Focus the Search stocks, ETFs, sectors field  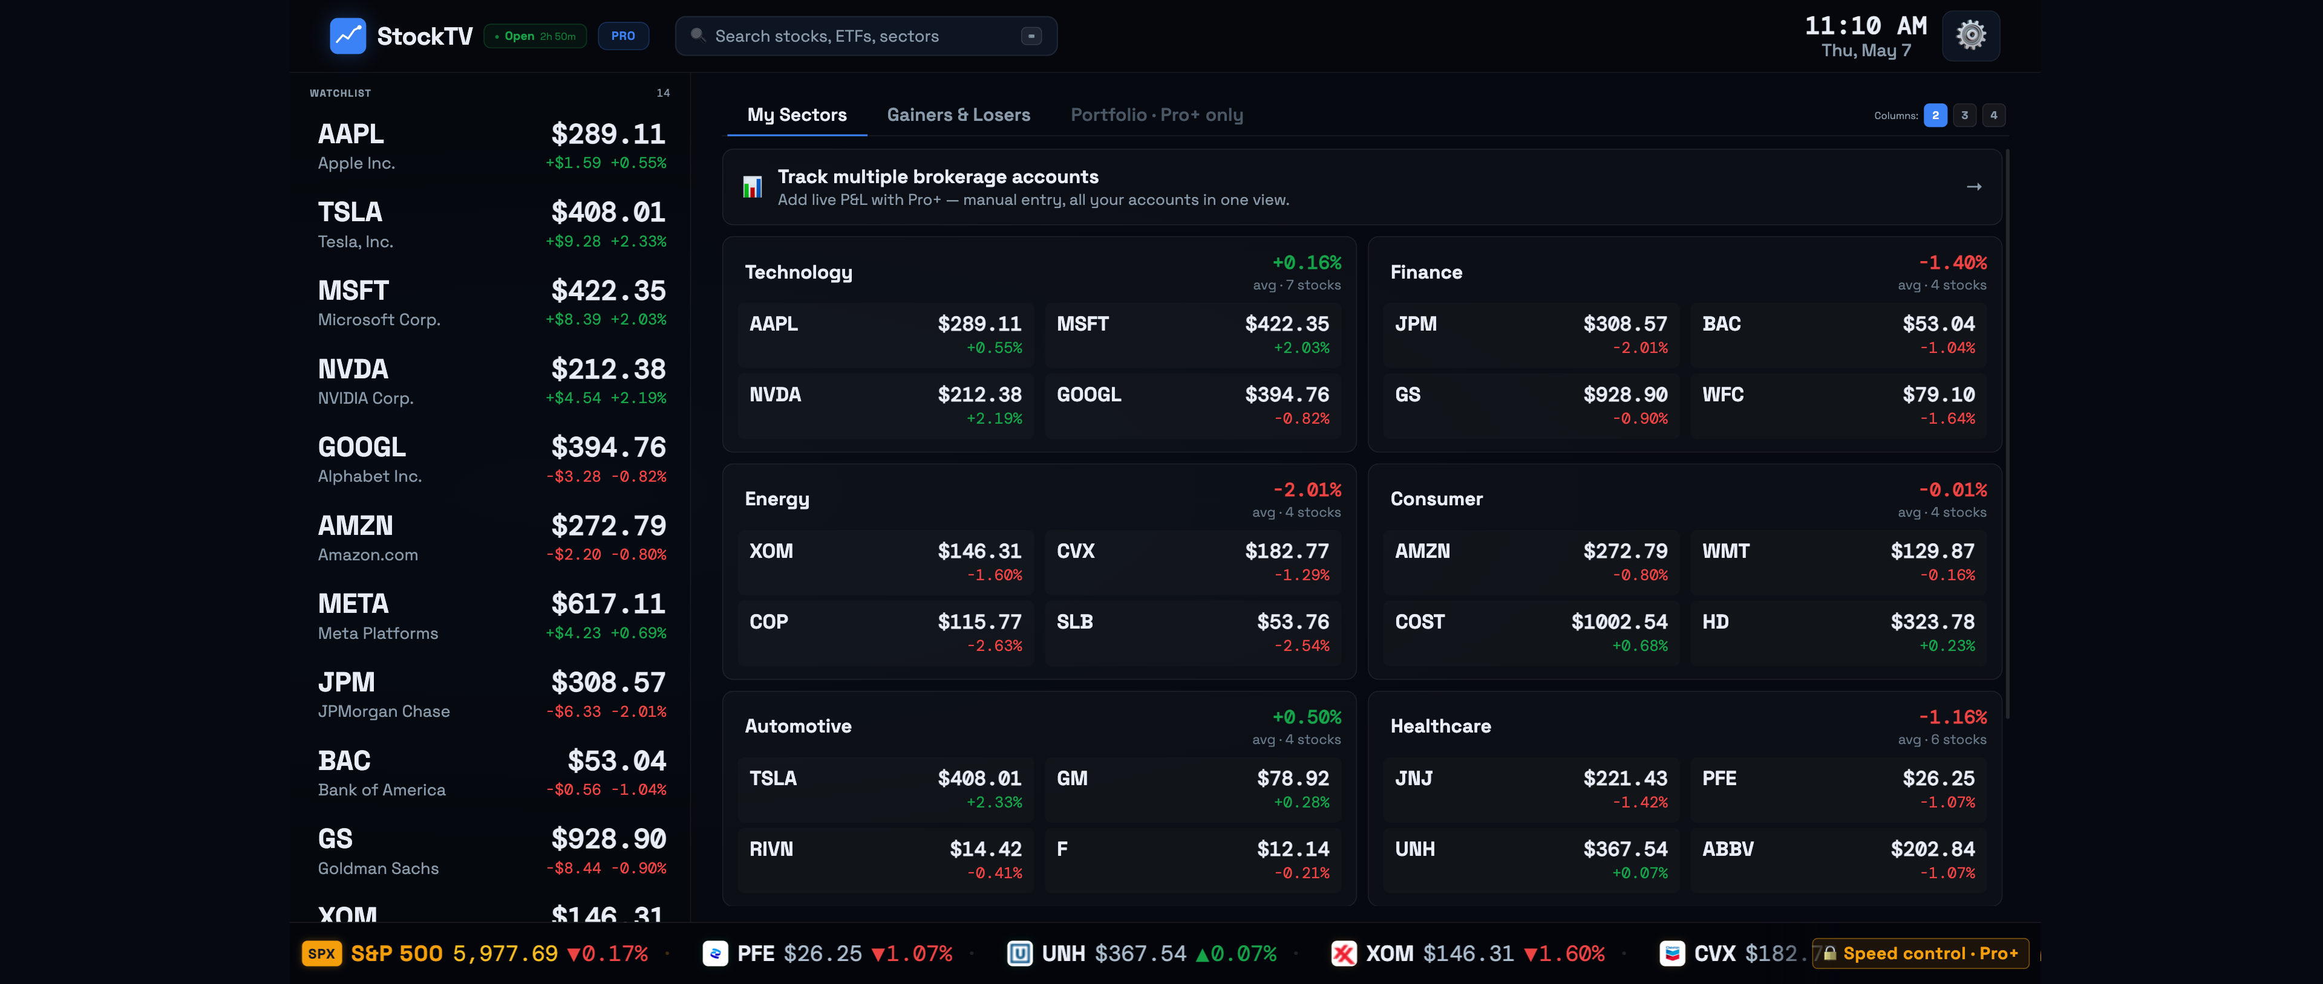point(866,36)
